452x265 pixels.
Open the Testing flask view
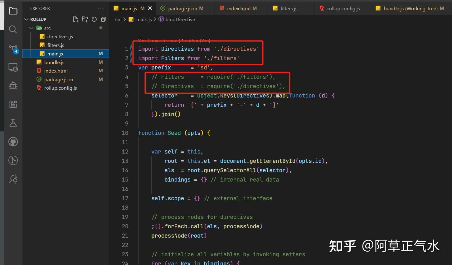pos(13,123)
